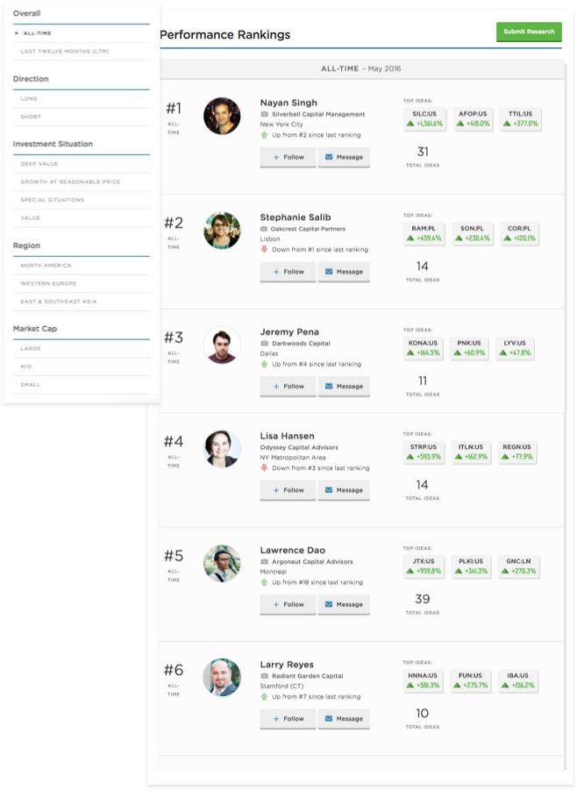Click briefcase icon beside Silverbell Capital Management
Screen dimensions: 577x790
tap(264, 114)
